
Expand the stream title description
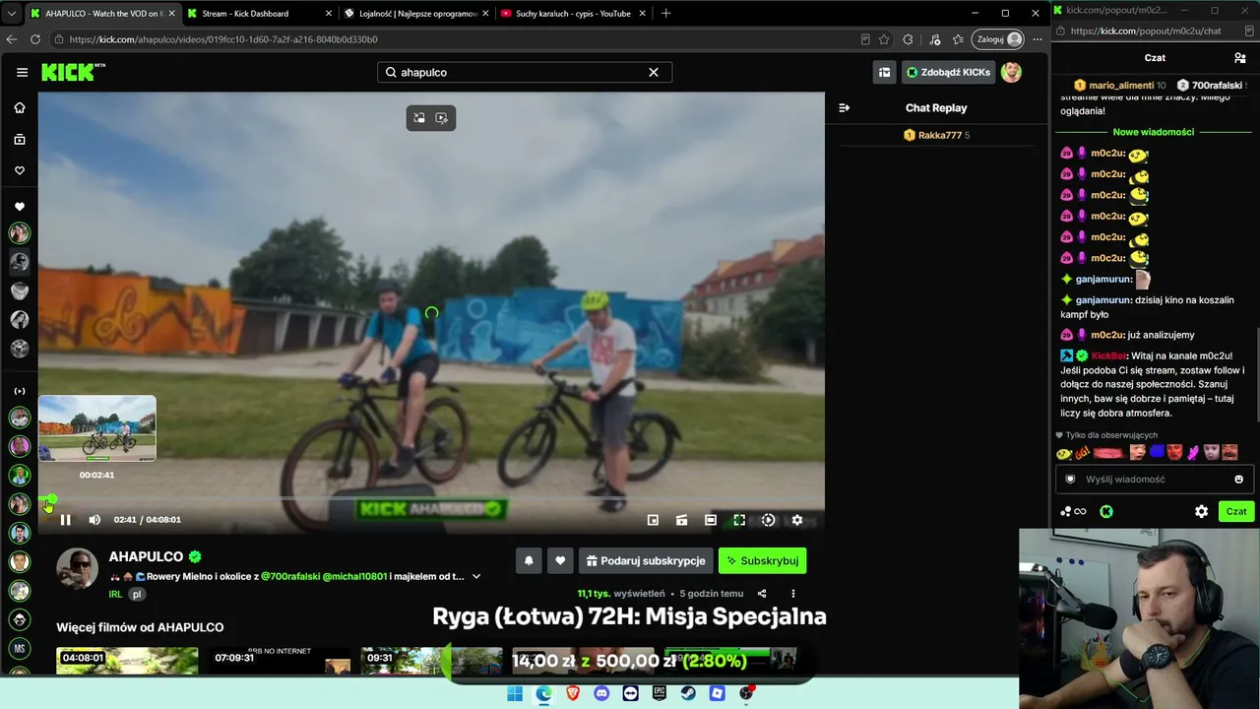pyautogui.click(x=476, y=576)
